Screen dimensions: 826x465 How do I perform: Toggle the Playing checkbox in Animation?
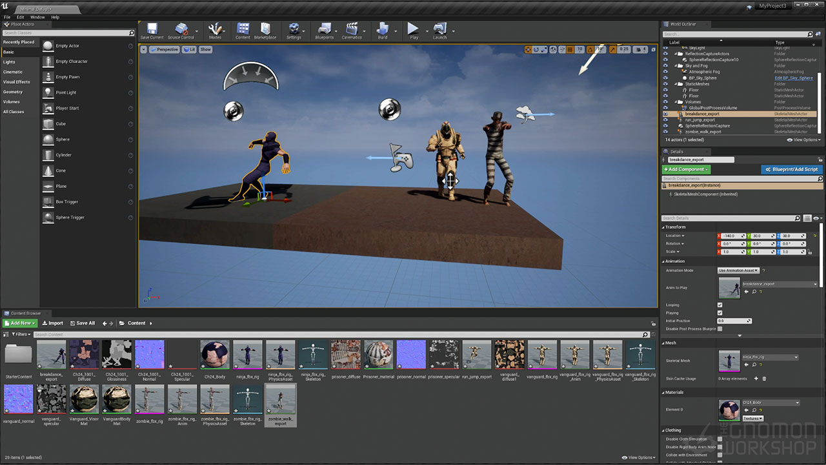pyautogui.click(x=720, y=313)
